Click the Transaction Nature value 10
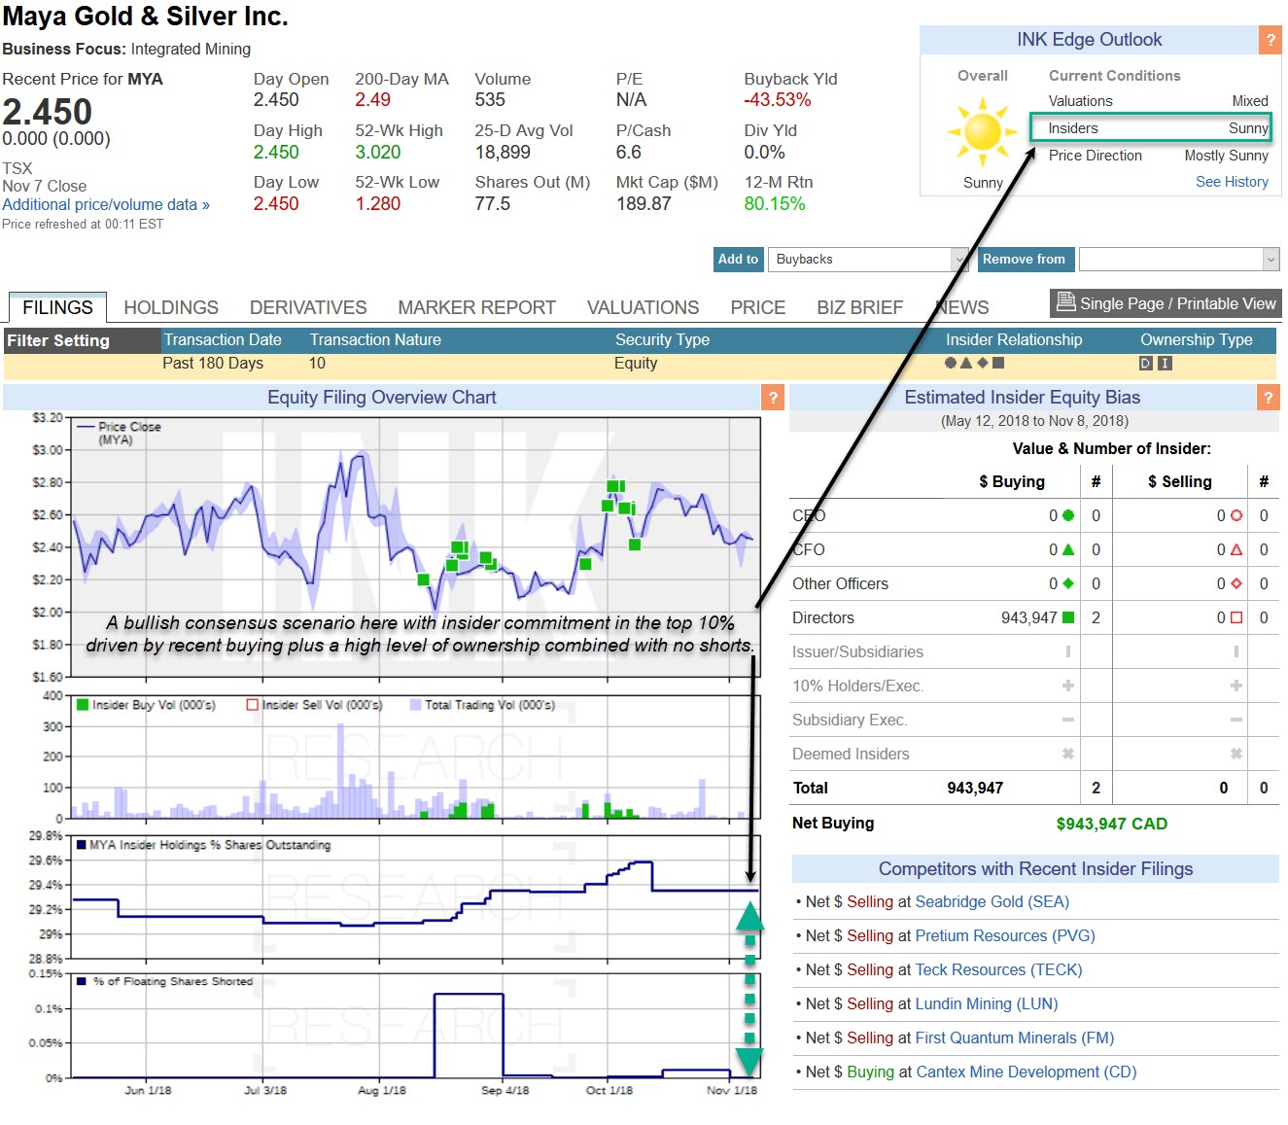This screenshot has width=1288, height=1125. coord(317,363)
